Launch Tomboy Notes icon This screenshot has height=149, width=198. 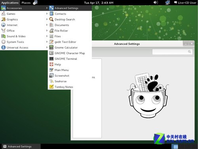click(51, 87)
